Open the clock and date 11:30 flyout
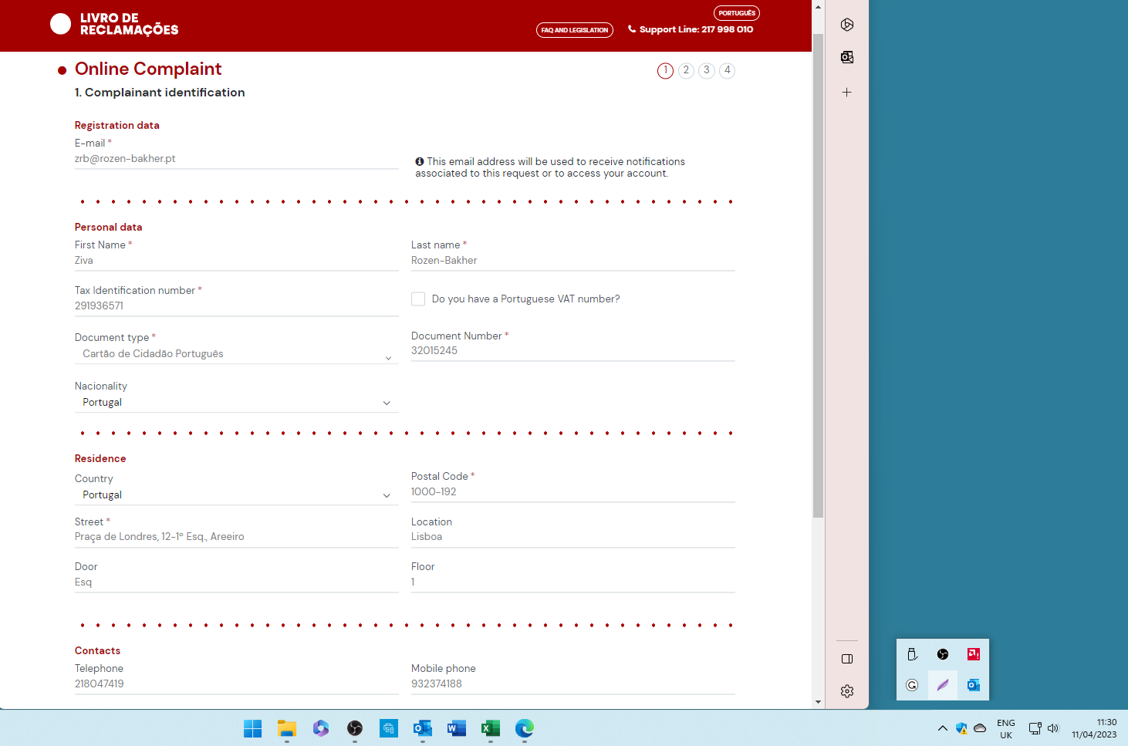This screenshot has height=746, width=1128. (1094, 728)
